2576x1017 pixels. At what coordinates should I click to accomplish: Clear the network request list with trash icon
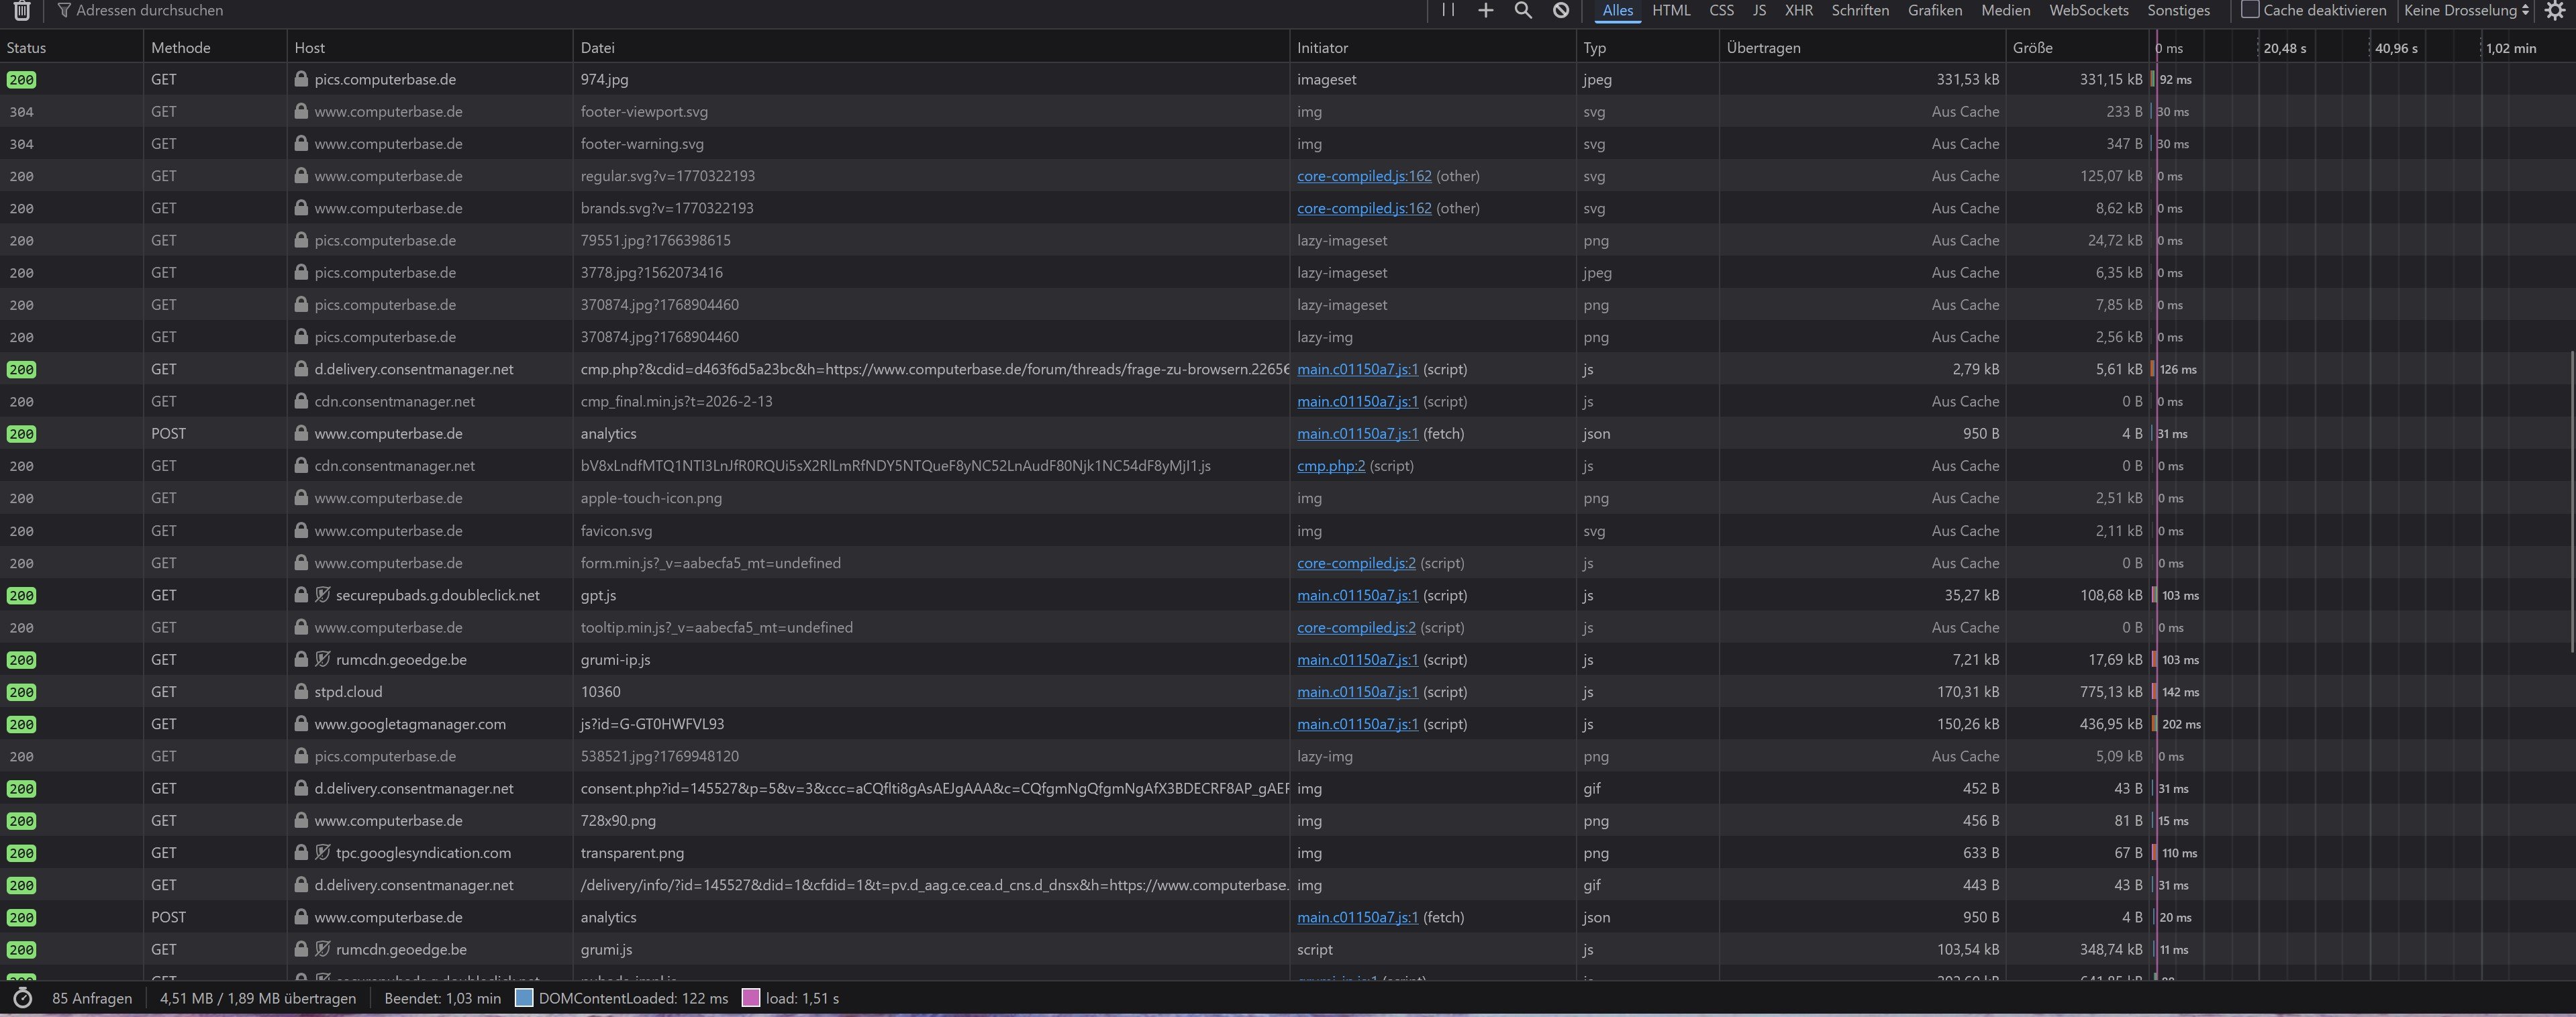point(21,10)
